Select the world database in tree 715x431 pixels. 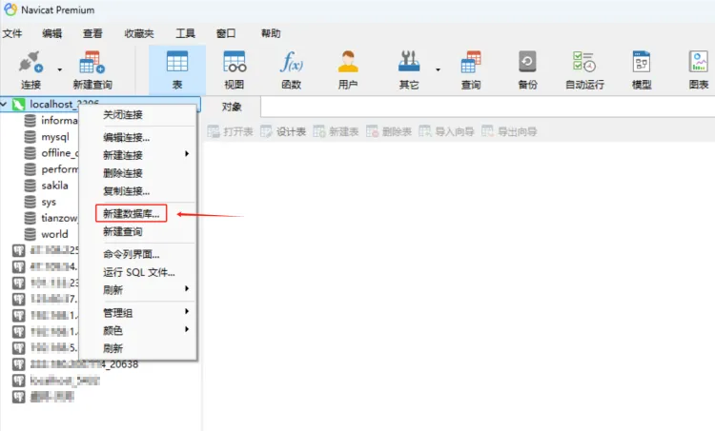coord(54,233)
